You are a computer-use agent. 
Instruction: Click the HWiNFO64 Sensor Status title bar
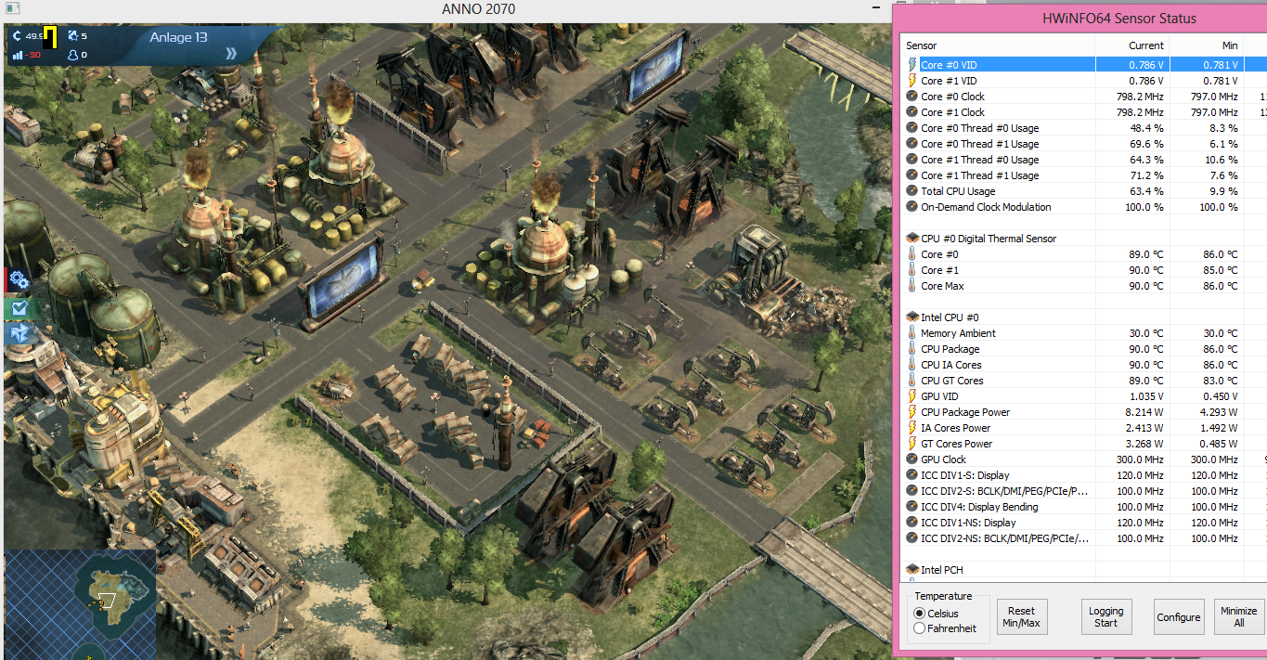[1080, 18]
